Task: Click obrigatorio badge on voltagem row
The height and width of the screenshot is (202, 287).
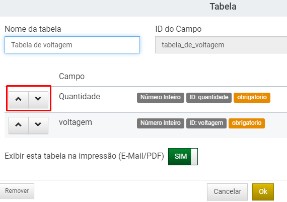Action: click(x=247, y=123)
